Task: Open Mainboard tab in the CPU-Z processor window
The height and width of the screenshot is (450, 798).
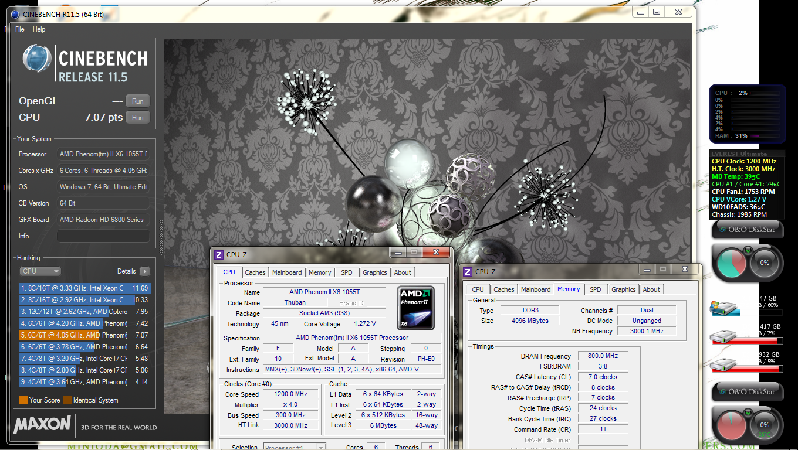Action: 287,272
